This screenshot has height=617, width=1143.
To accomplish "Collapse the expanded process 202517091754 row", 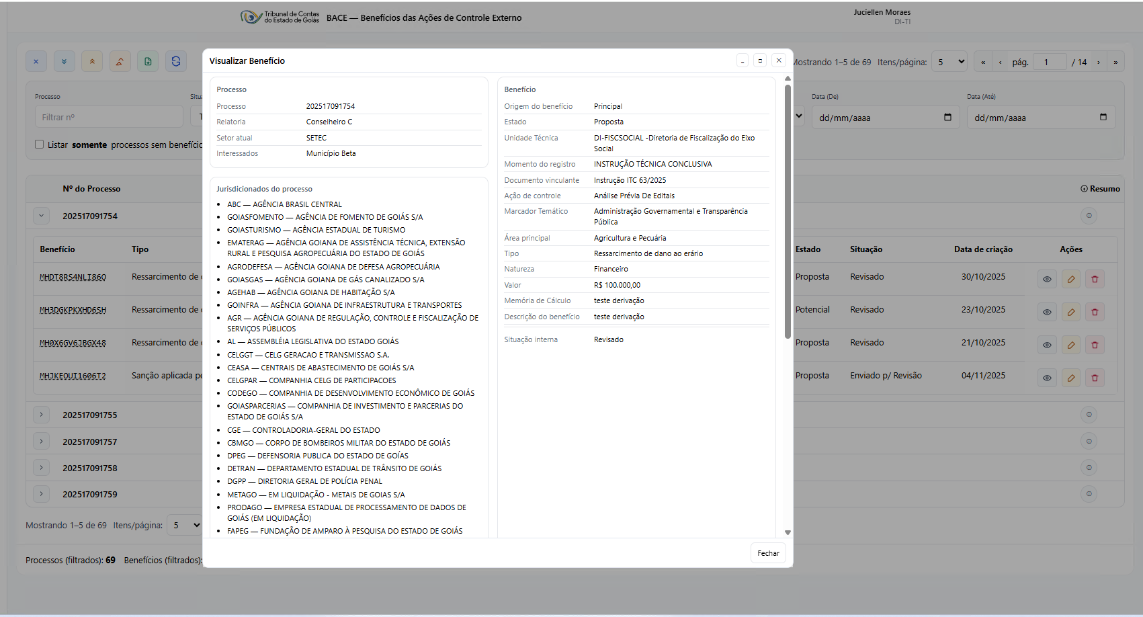I will click(42, 216).
